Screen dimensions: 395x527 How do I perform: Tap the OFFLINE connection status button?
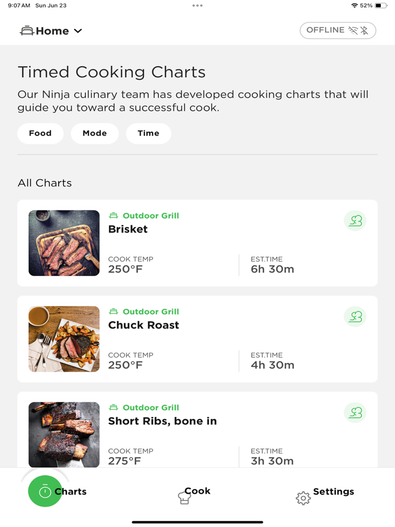pos(337,30)
